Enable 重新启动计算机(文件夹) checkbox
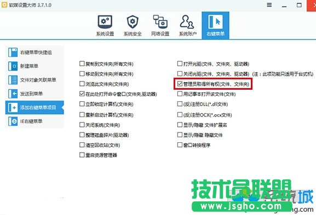 (82, 115)
